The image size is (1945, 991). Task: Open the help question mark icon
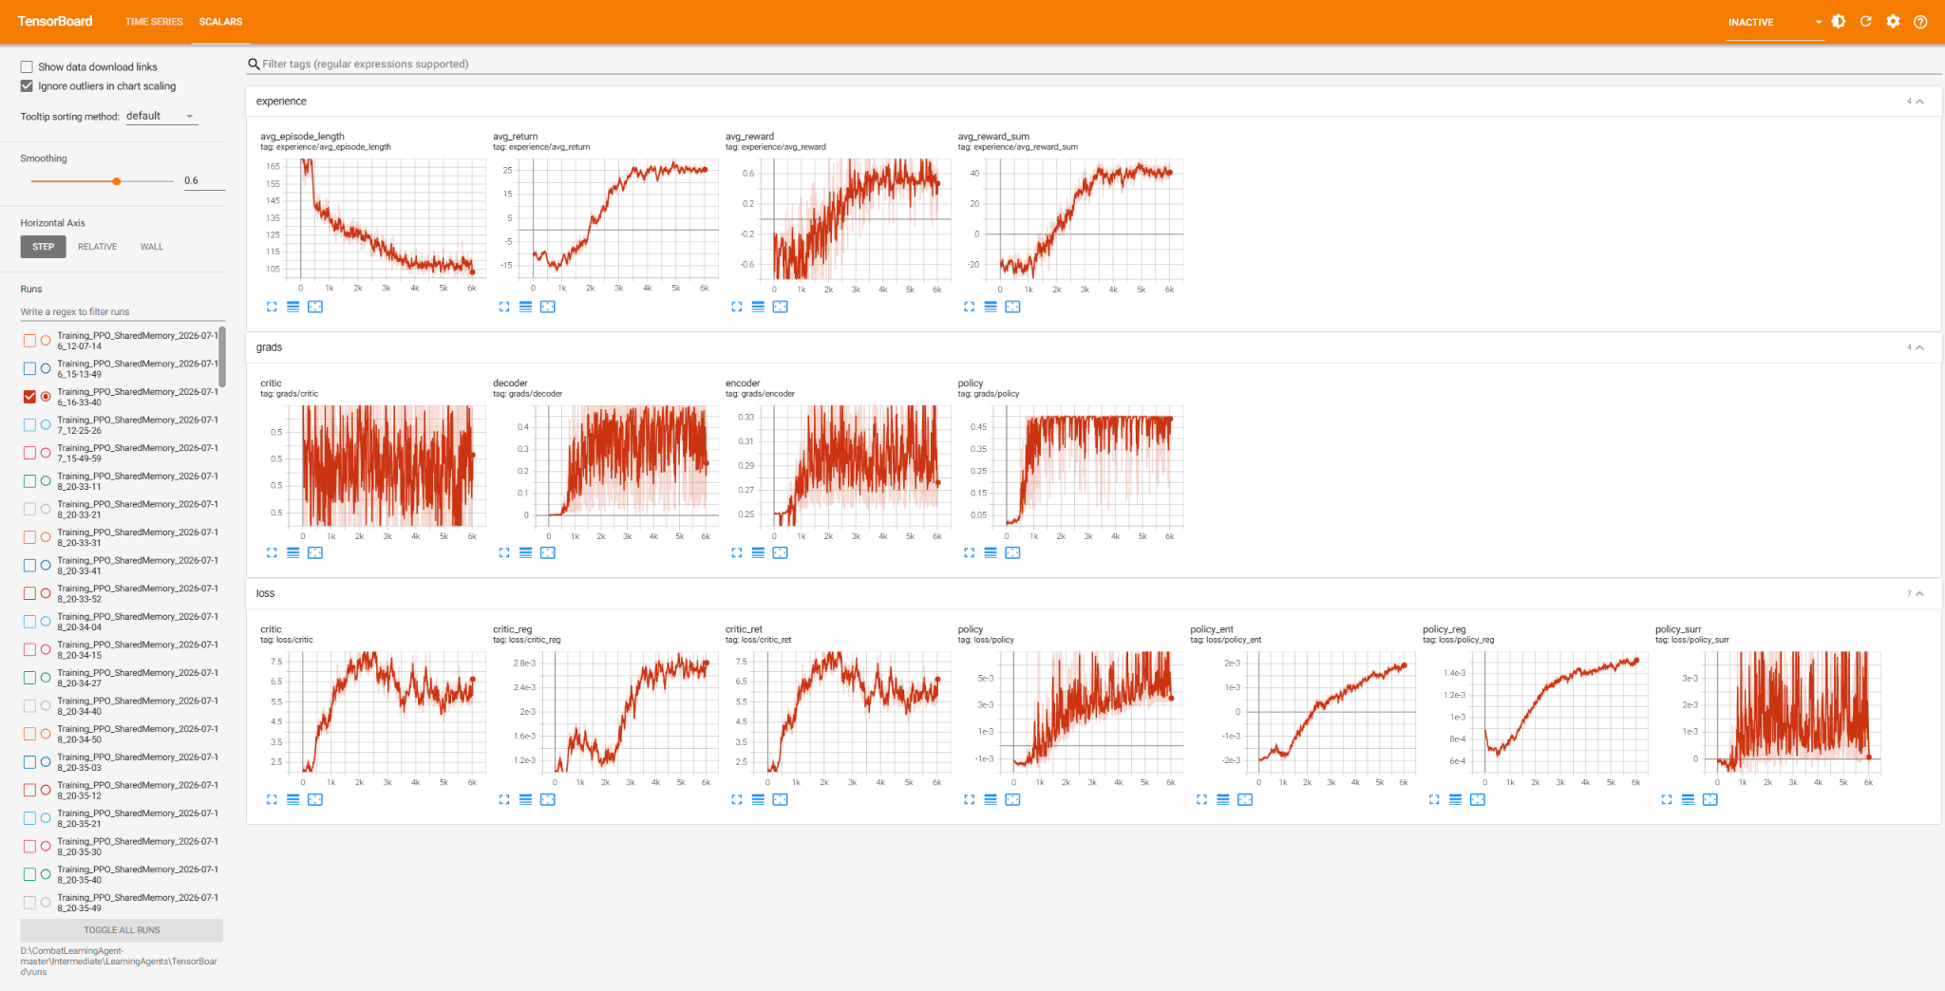click(x=1920, y=21)
